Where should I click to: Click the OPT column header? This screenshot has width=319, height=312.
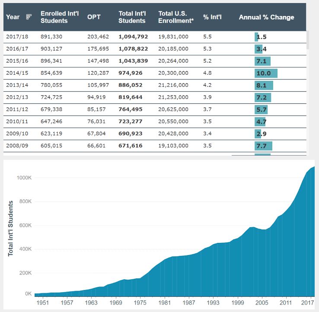point(94,17)
